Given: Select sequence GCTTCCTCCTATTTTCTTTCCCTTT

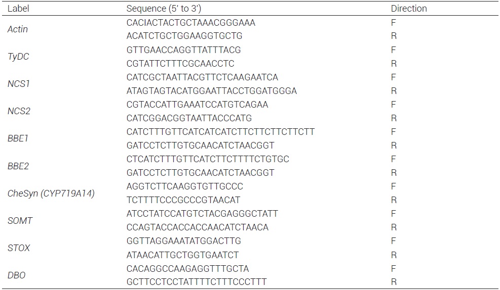Looking at the screenshot, I should pyautogui.click(x=197, y=282).
